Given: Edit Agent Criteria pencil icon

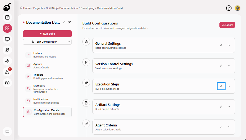Looking at the screenshot, I should point(221,127).
